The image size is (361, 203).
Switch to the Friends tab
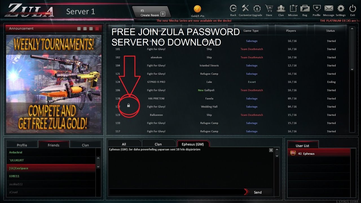pyautogui.click(x=54, y=145)
